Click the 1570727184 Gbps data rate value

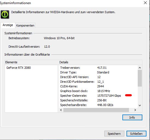click(x=109, y=96)
